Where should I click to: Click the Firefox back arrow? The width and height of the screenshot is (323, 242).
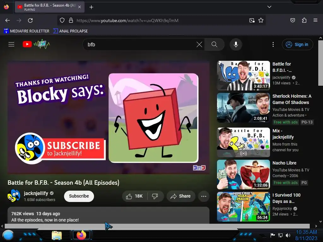[x=8, y=20]
